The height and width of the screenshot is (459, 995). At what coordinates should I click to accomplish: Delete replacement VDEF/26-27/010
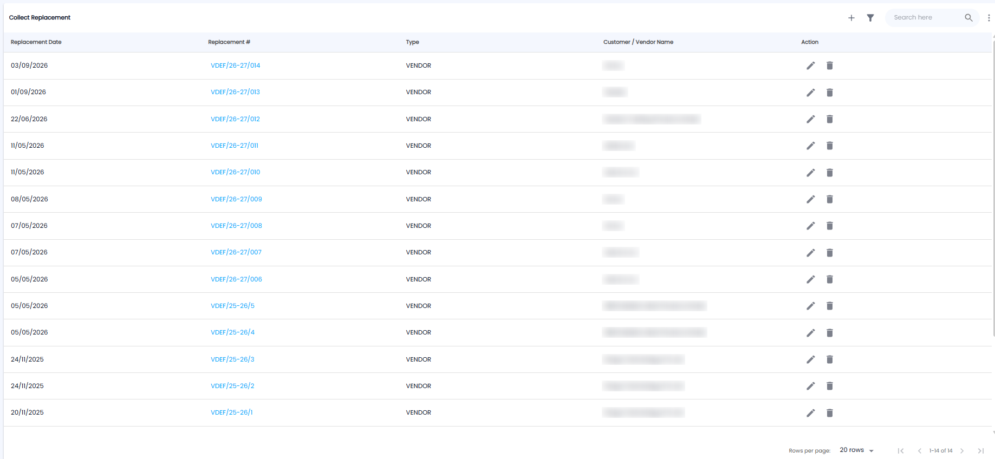point(830,173)
